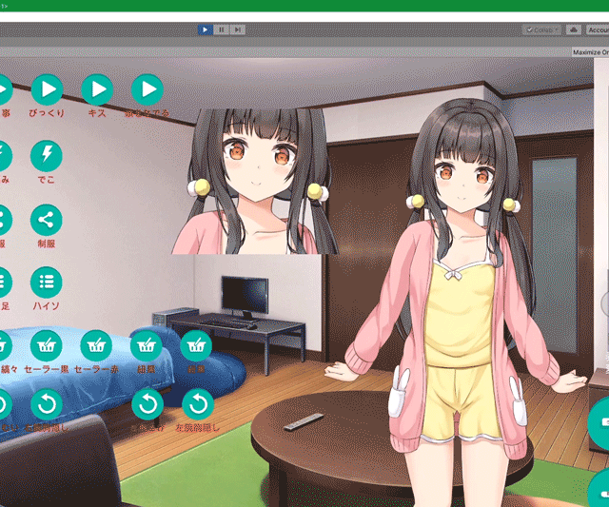The image size is (609, 507).
Task: Click the Unity Step frame button
Action: tap(237, 29)
